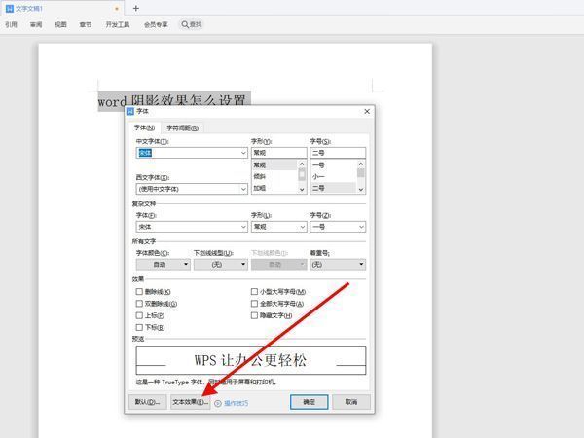Viewport: 584px width, 438px height.
Task: Enable the 双删除线 checkbox
Action: coord(139,304)
